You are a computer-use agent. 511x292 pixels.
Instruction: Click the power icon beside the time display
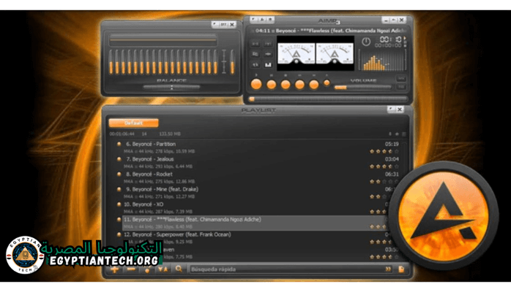pos(366,42)
